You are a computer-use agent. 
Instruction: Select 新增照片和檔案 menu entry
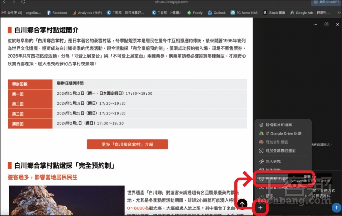pos(283,125)
